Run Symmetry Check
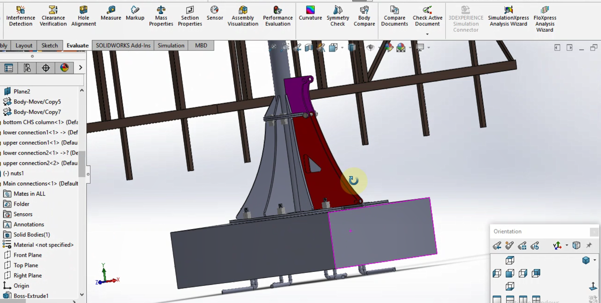Screen dimensions: 601x303 338,16
